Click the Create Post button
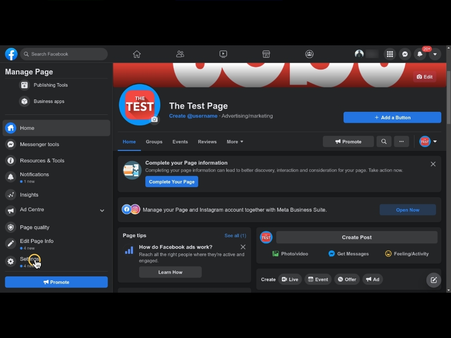The image size is (451, 338). 357,237
